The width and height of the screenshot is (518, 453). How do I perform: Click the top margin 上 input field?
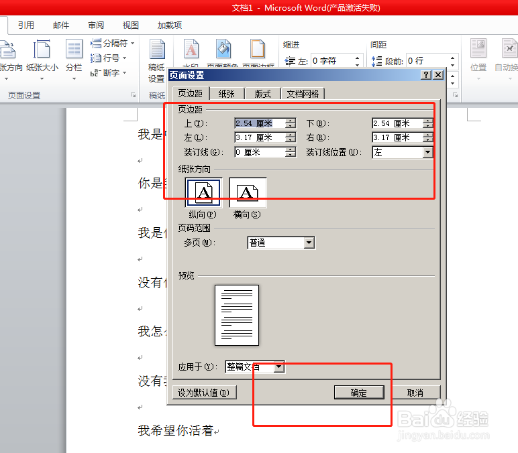pos(260,123)
